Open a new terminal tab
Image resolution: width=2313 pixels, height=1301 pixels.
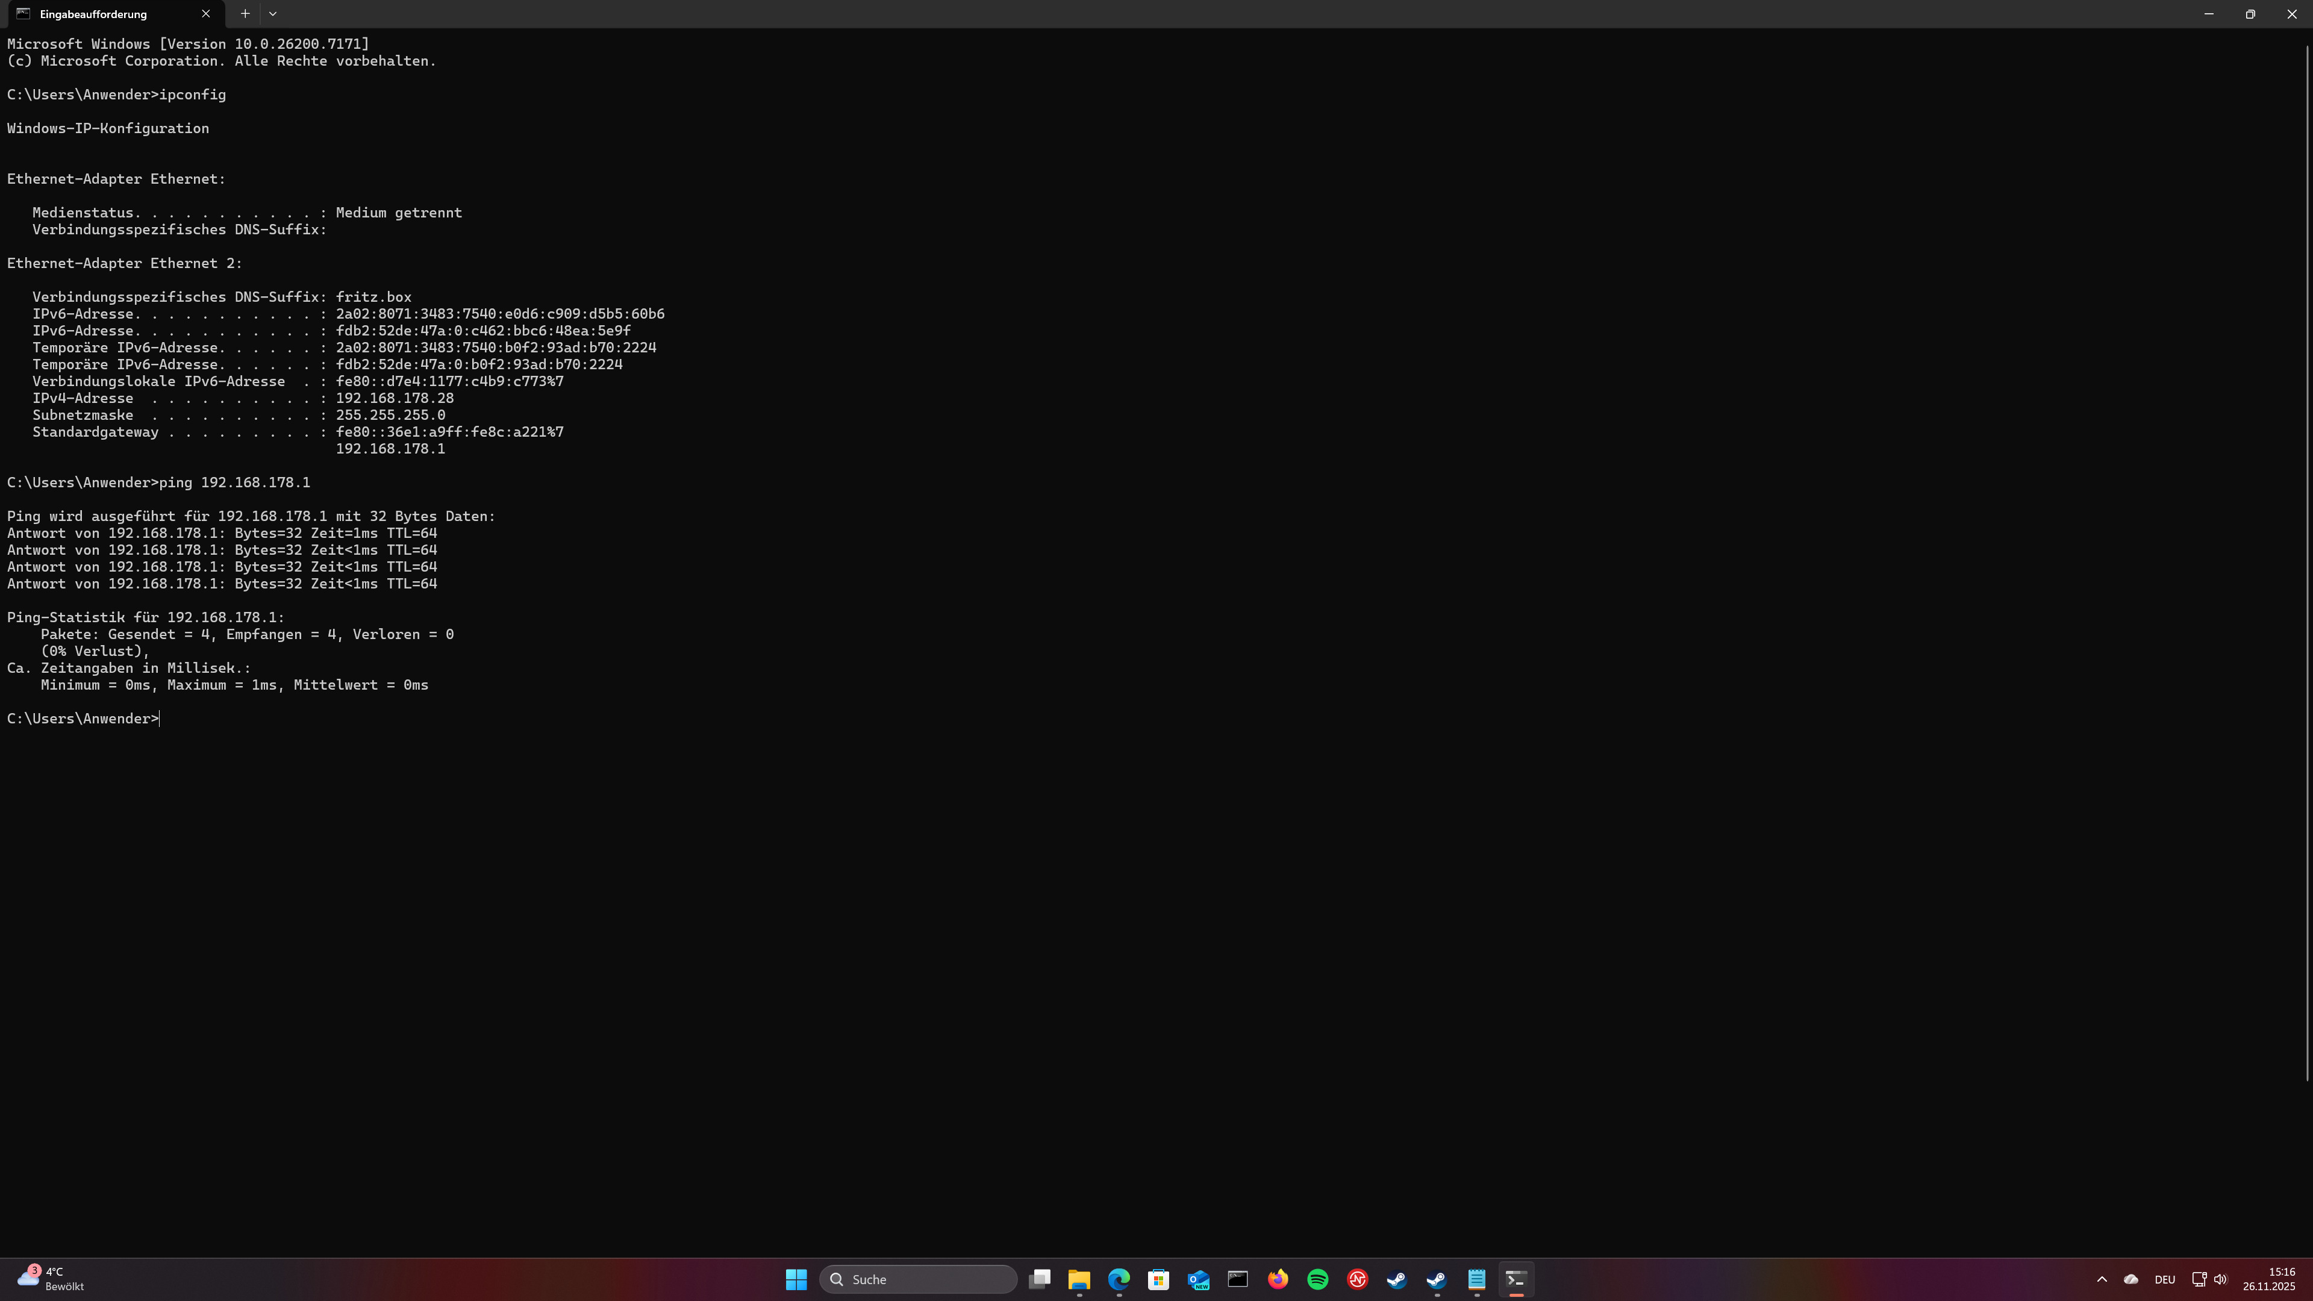pyautogui.click(x=244, y=13)
